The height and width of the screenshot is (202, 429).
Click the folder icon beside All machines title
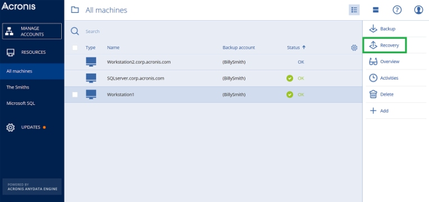click(75, 10)
